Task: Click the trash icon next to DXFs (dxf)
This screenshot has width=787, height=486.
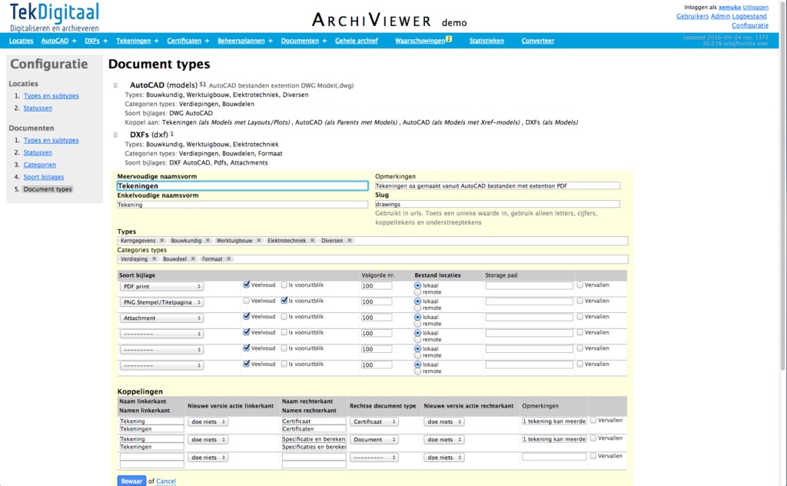Action: [115, 135]
